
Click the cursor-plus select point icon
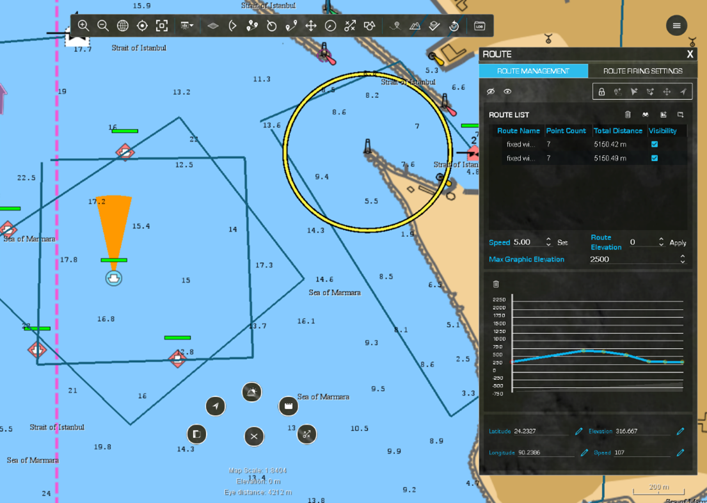click(x=634, y=92)
